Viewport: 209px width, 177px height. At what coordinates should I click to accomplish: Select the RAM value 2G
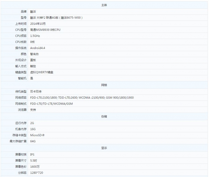click(x=32, y=123)
